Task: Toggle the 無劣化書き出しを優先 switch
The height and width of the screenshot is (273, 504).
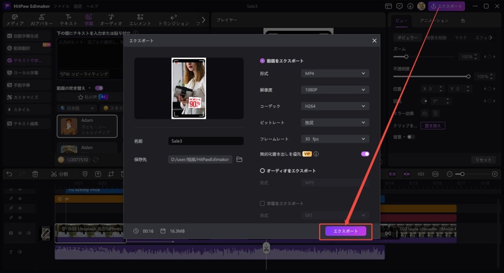Action: (x=365, y=154)
